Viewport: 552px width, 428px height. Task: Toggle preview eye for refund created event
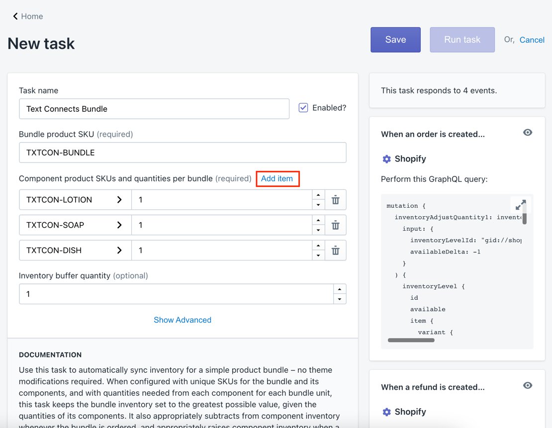pos(528,385)
